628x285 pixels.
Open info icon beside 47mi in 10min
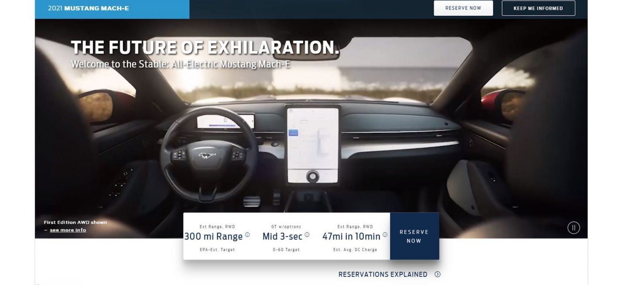tap(385, 235)
